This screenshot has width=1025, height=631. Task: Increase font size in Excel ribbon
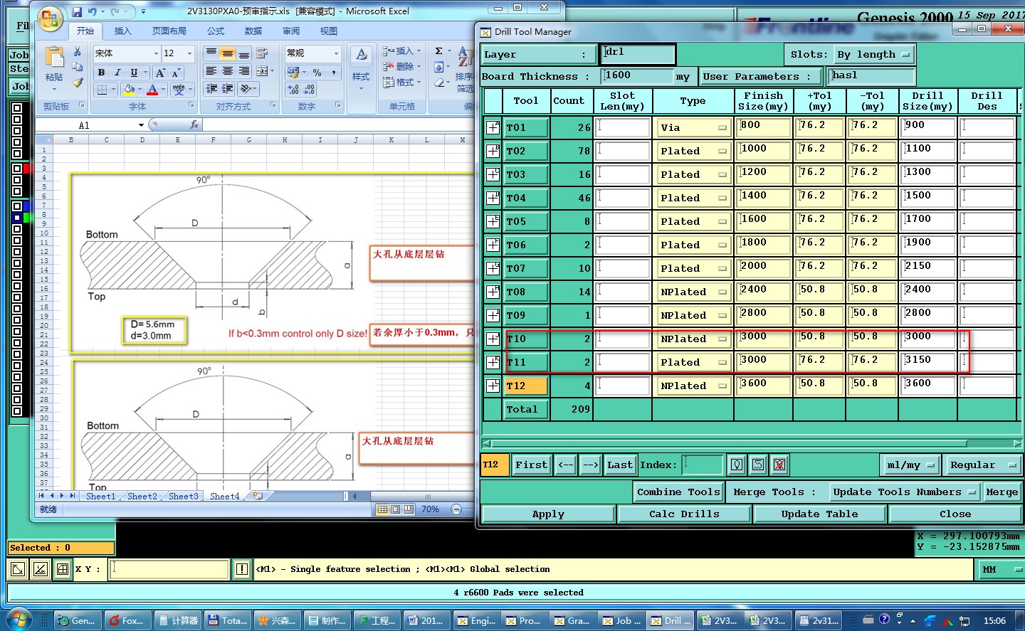pyautogui.click(x=161, y=73)
